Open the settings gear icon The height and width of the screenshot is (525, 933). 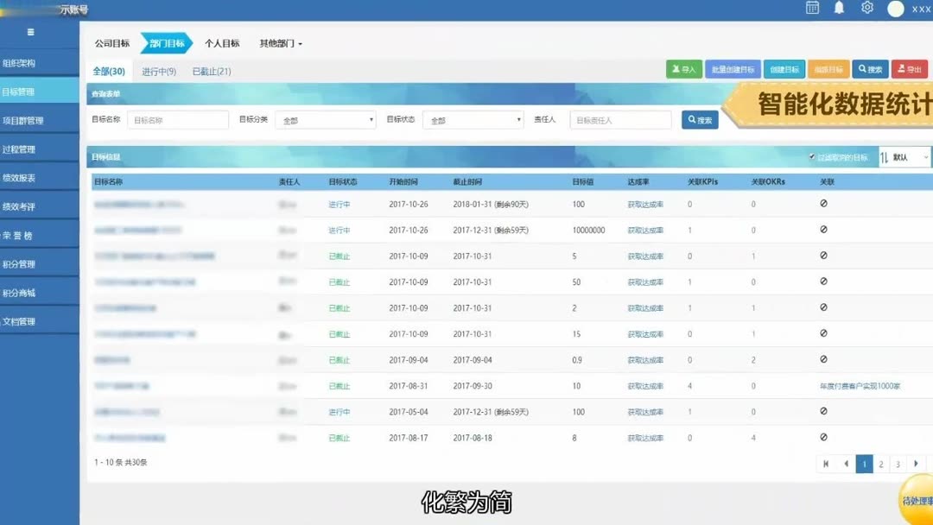coord(866,8)
